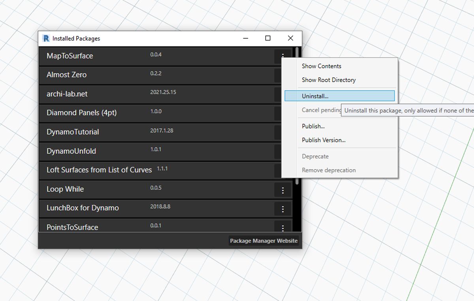Close the Installed Packages window
This screenshot has width=474, height=301.
point(290,38)
